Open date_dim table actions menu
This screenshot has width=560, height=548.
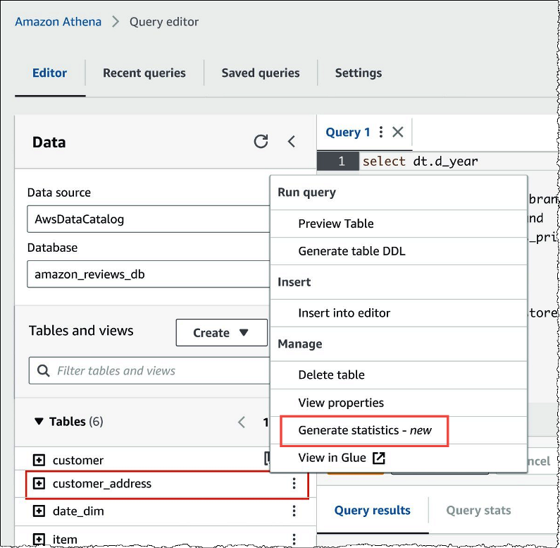[x=294, y=511]
